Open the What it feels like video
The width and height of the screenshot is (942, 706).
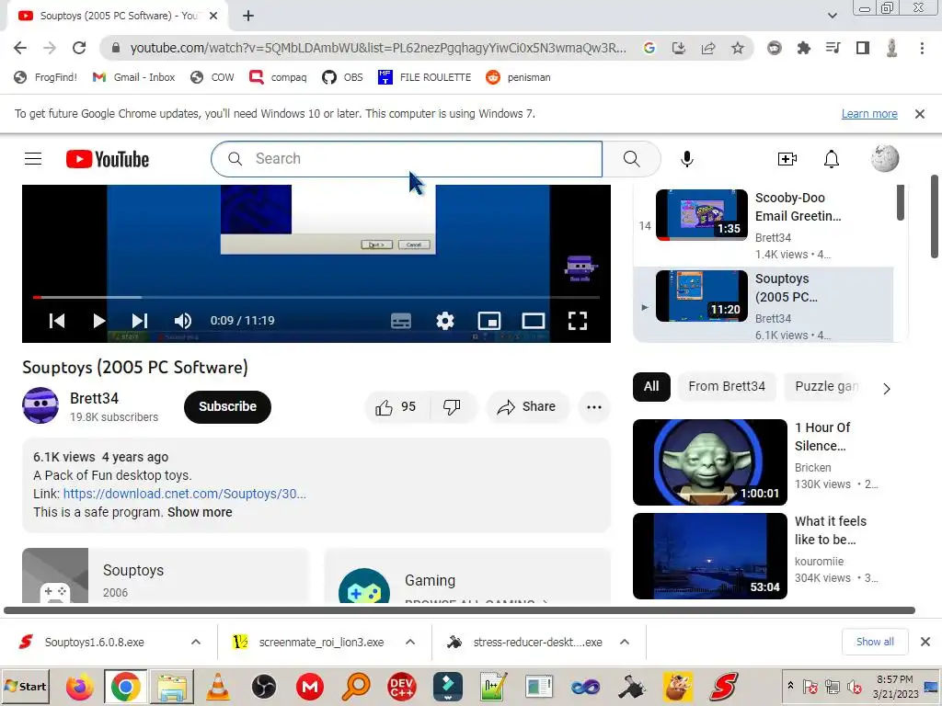[755, 556]
